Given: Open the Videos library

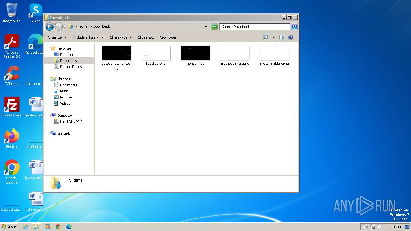Looking at the screenshot, I should (x=65, y=103).
